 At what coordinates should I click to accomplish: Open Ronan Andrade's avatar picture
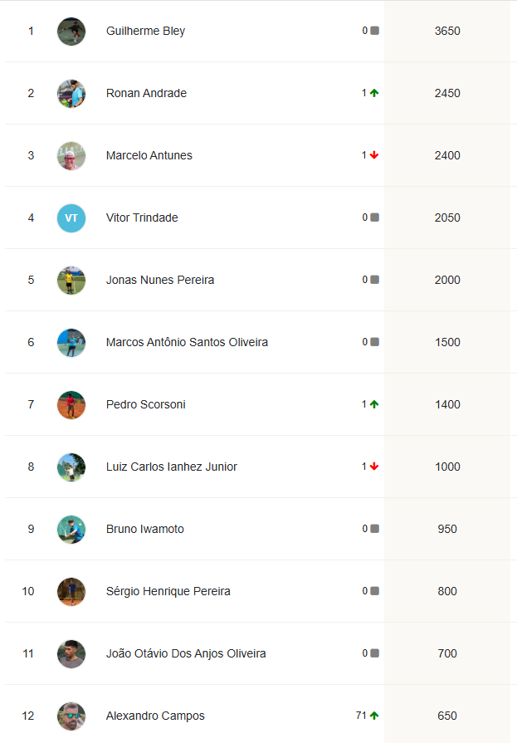[71, 94]
